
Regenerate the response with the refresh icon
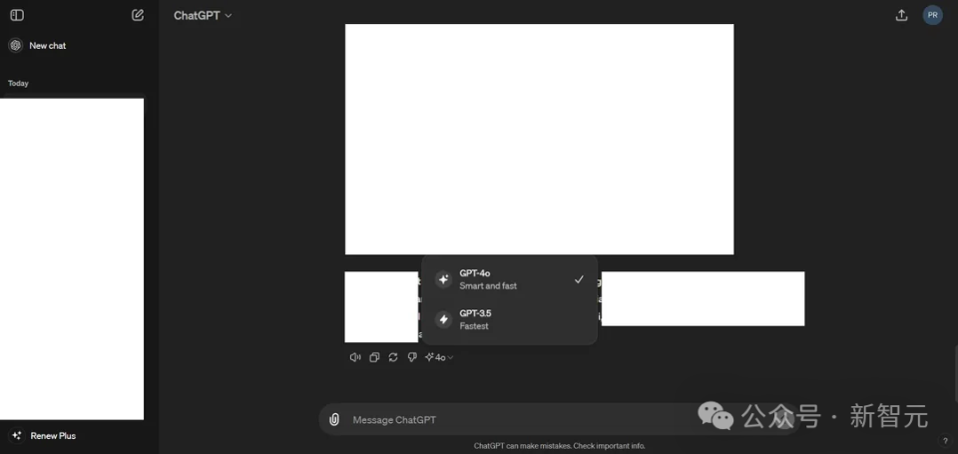tap(393, 357)
